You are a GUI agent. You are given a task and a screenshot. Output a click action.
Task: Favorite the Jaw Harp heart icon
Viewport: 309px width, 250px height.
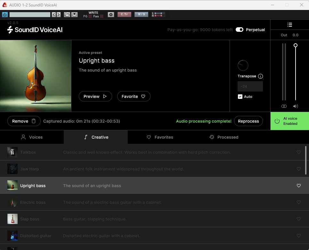coord(299,169)
